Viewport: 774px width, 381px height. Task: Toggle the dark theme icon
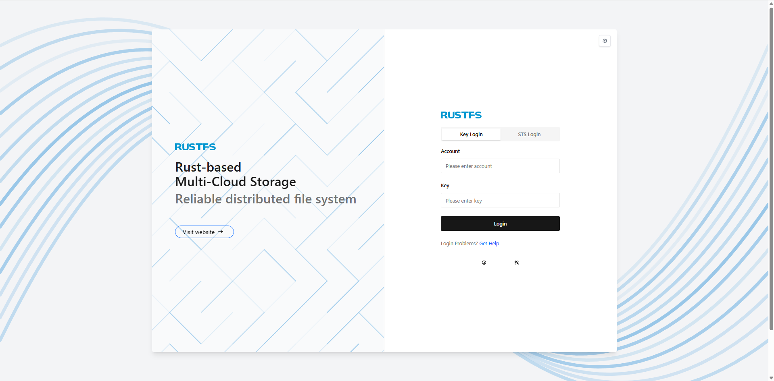(x=484, y=263)
